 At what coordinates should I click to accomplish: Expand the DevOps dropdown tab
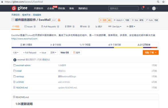pyautogui.click(x=115, y=26)
